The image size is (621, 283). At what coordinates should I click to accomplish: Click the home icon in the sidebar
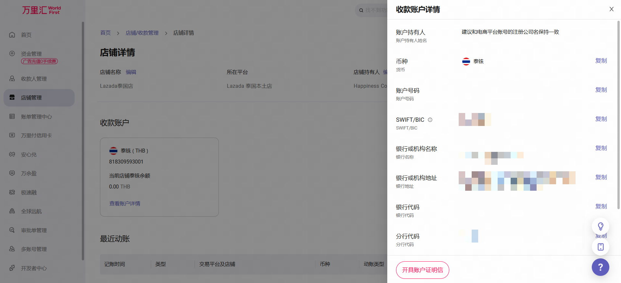[12, 35]
